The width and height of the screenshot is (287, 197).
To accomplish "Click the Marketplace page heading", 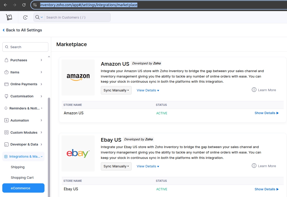I will (x=71, y=44).
